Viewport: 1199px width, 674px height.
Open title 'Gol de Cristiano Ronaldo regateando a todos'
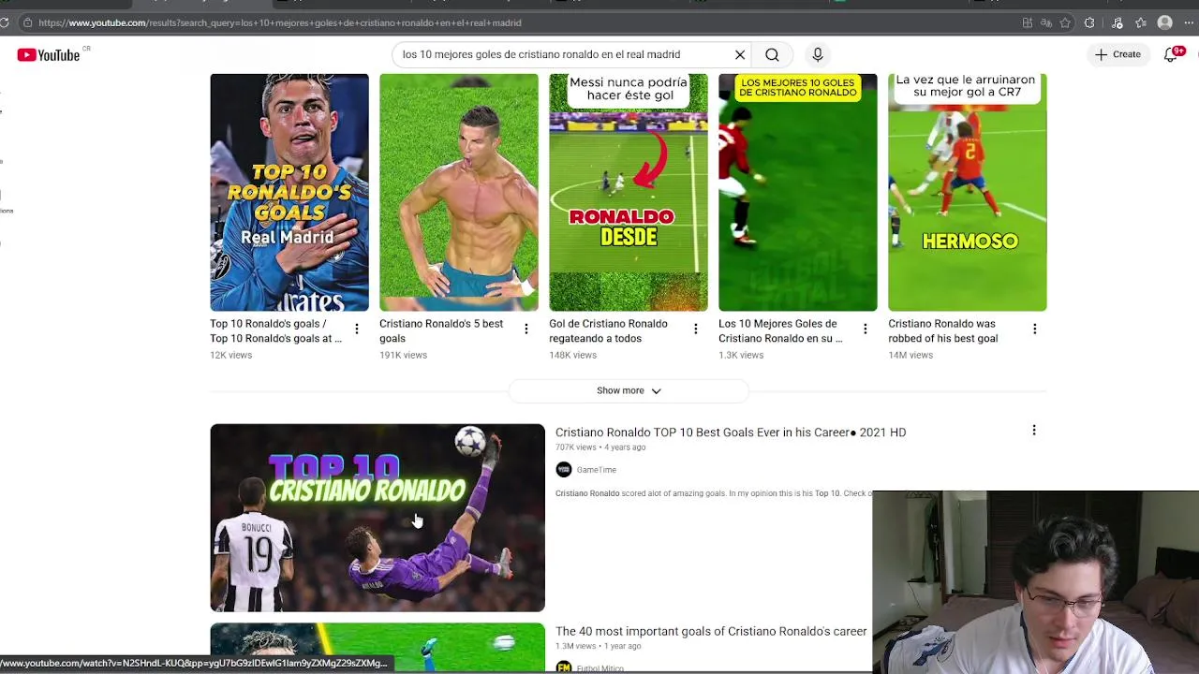tap(609, 330)
